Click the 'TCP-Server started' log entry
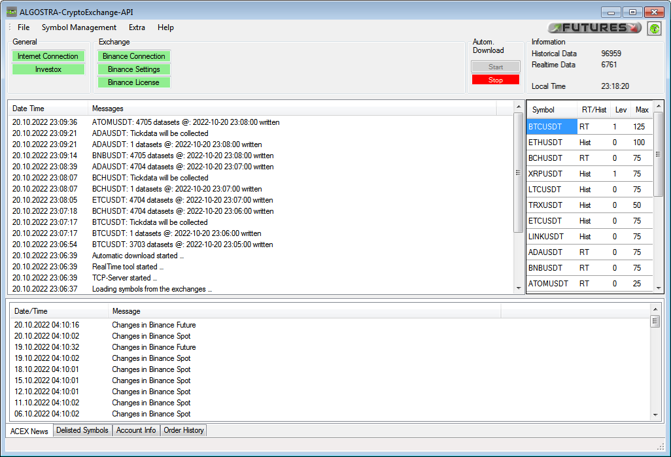The width and height of the screenshot is (671, 457). [124, 278]
